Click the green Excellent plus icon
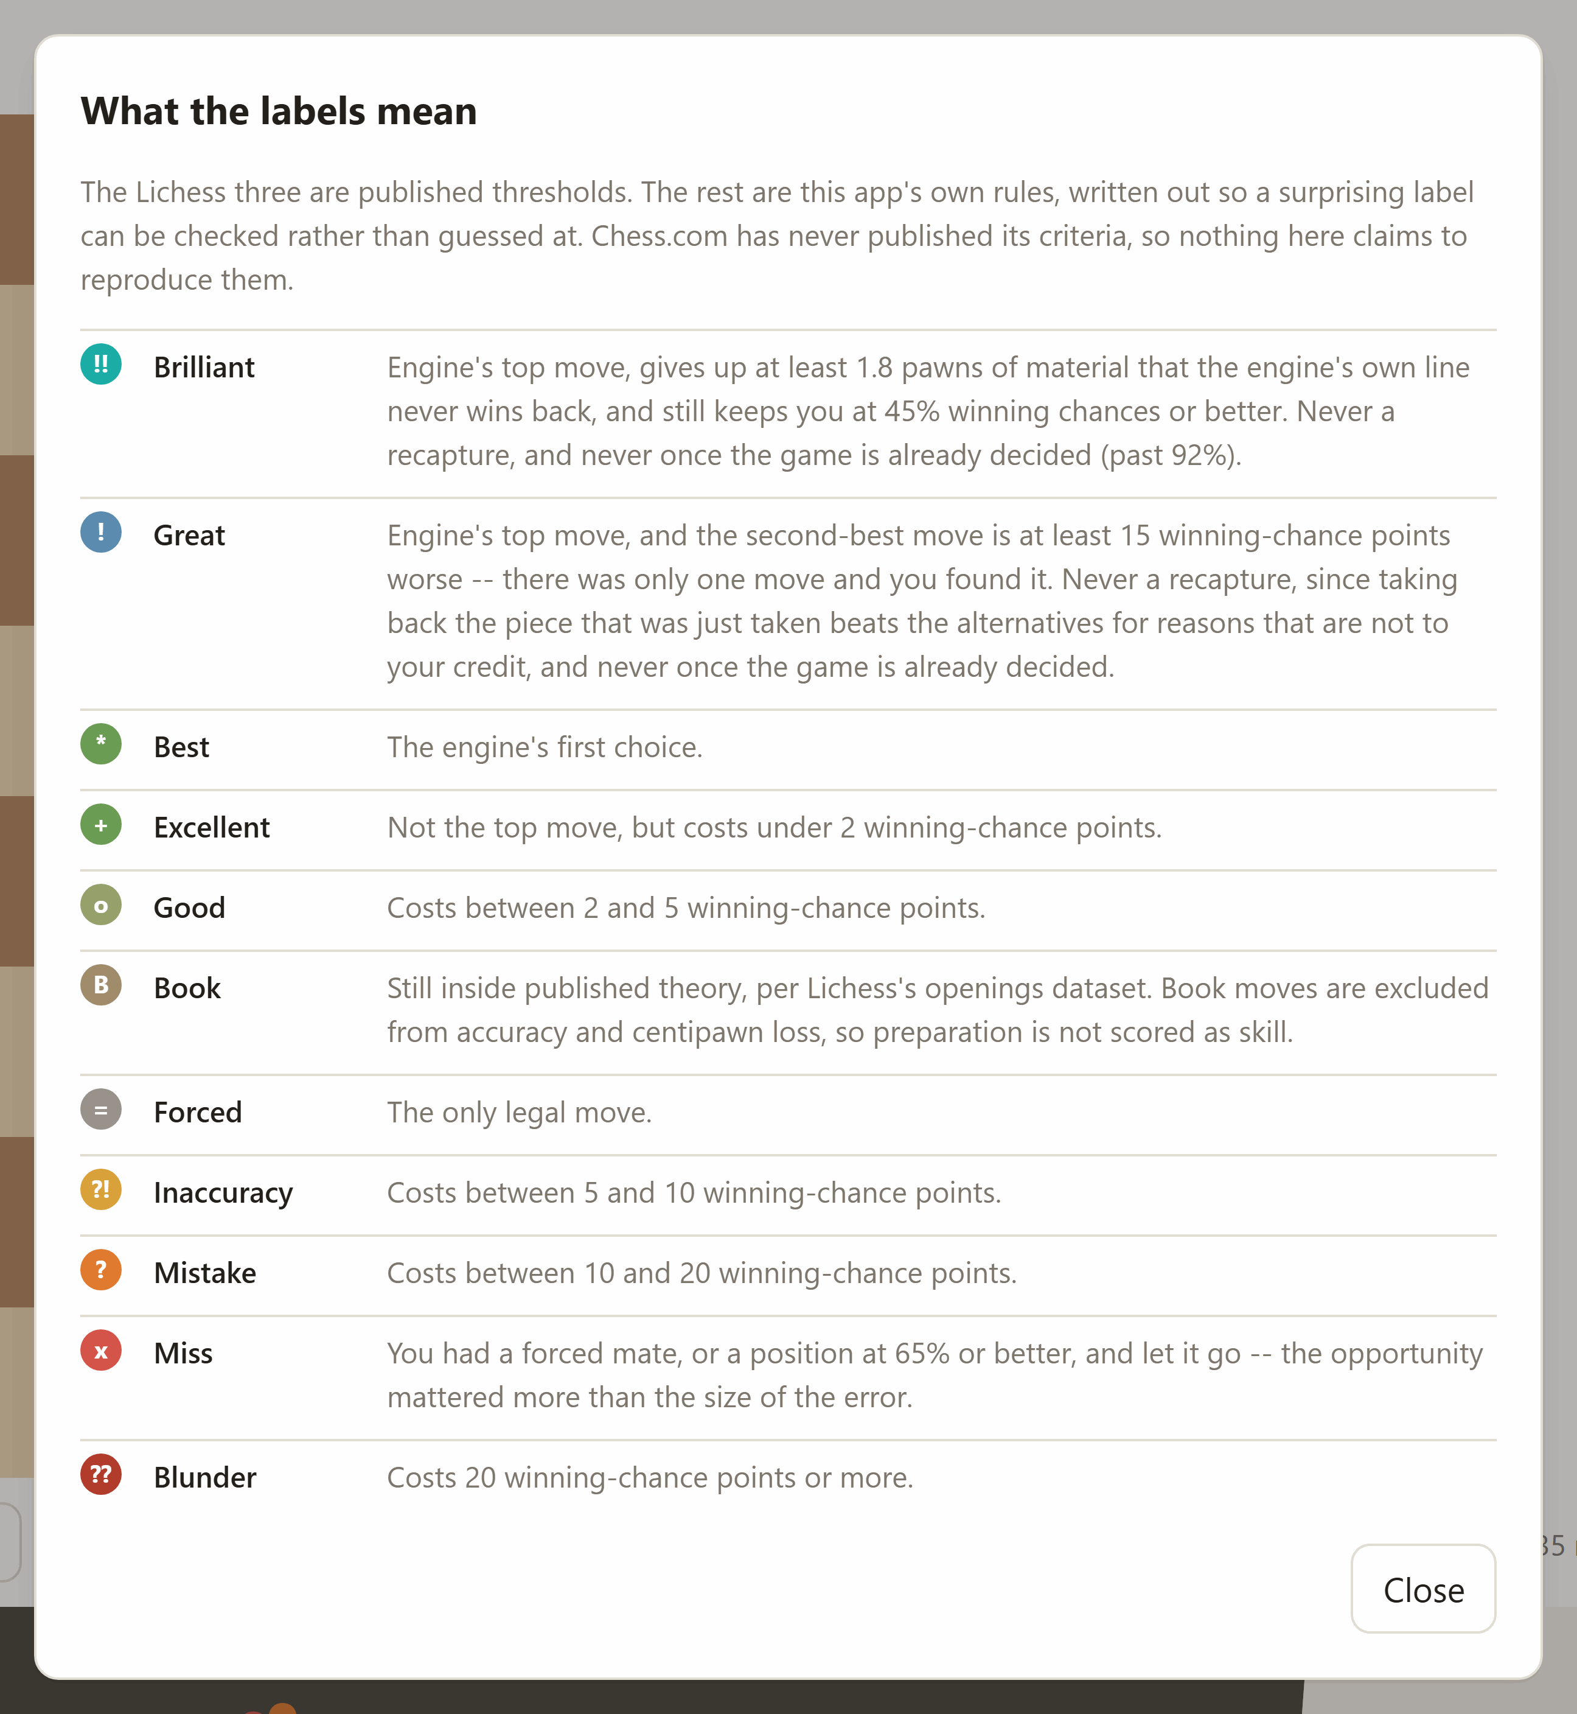This screenshot has height=1714, width=1577. pos(101,825)
